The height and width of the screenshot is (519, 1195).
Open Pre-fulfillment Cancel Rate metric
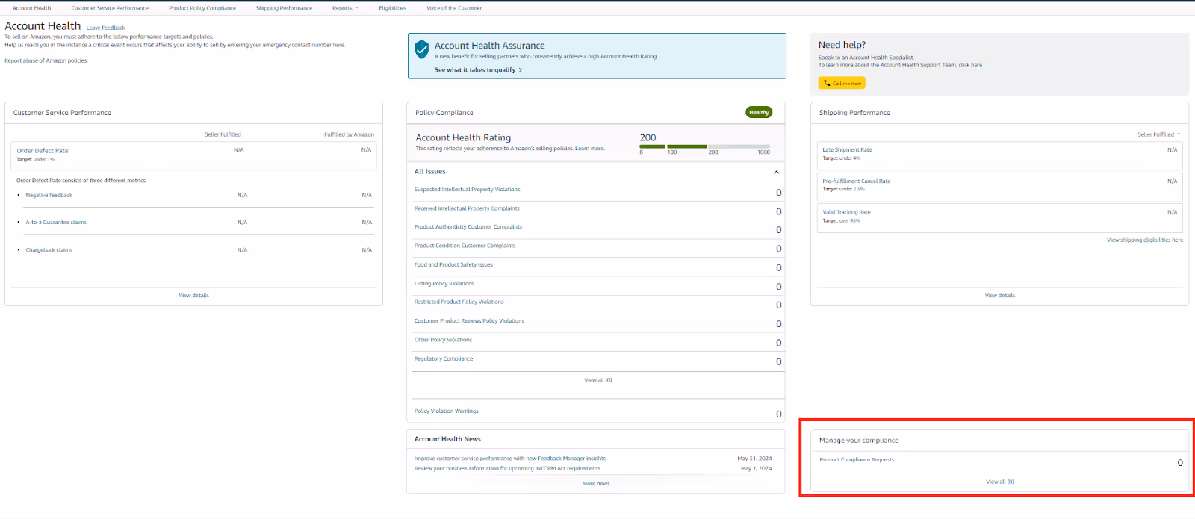point(857,181)
